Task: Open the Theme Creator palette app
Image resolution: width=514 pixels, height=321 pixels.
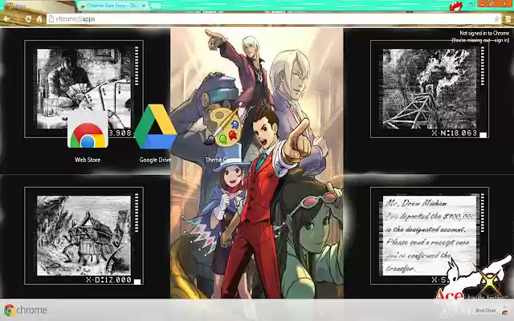Action: coord(225,127)
